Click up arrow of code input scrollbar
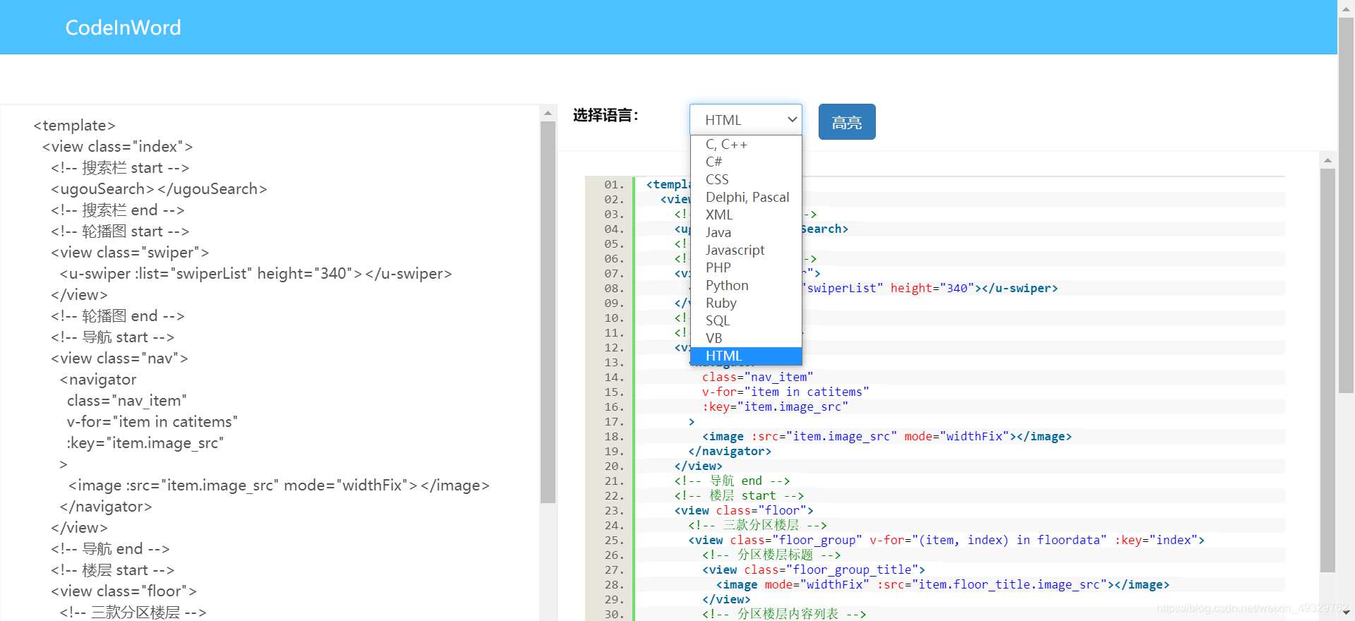 pyautogui.click(x=548, y=113)
